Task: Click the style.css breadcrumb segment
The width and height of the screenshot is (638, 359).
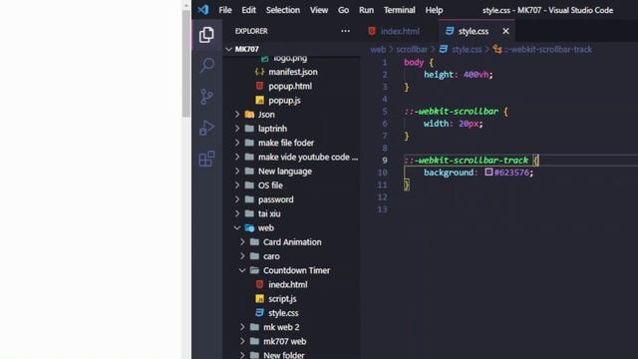Action: pyautogui.click(x=467, y=49)
